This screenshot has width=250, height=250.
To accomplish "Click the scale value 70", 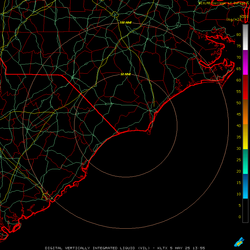I will coord(239,57).
